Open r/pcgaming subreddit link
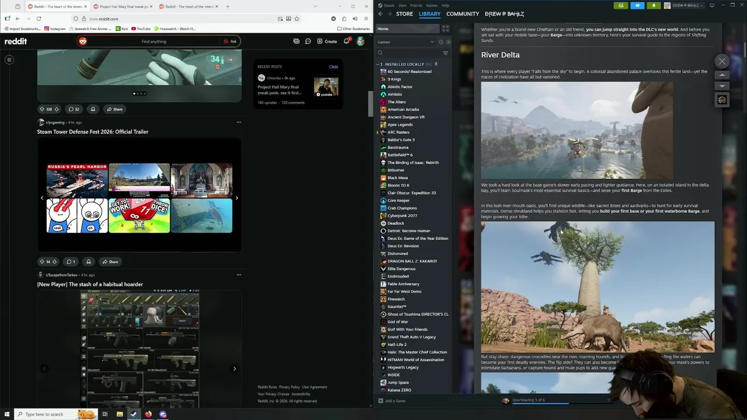 pyautogui.click(x=55, y=123)
